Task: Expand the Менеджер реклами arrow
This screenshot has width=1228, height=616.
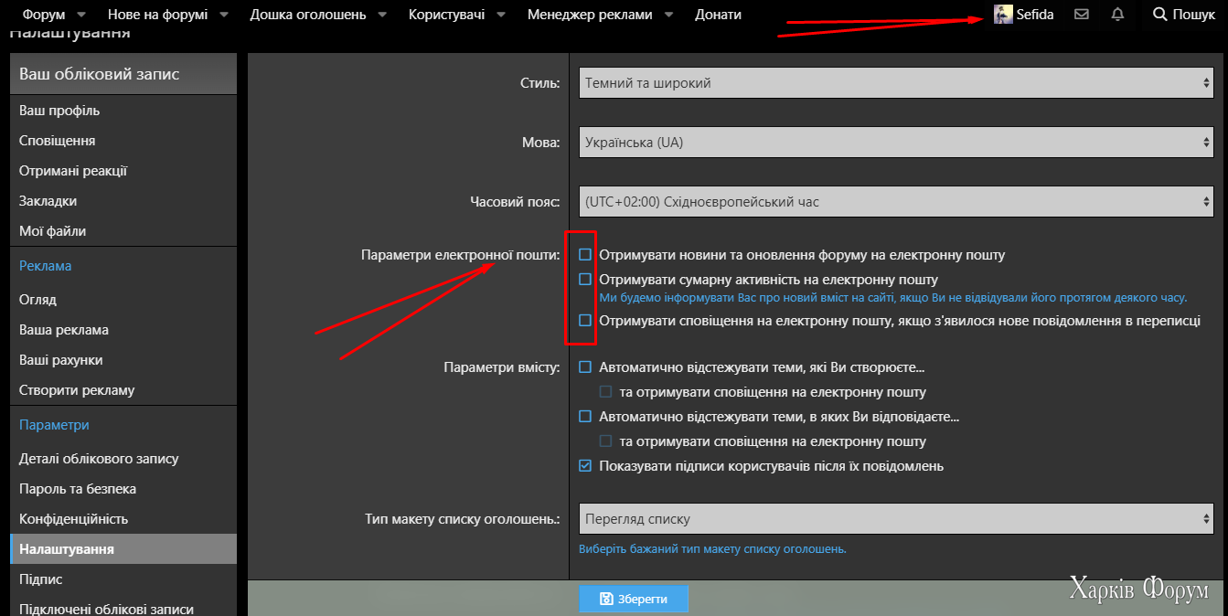Action: 668,15
